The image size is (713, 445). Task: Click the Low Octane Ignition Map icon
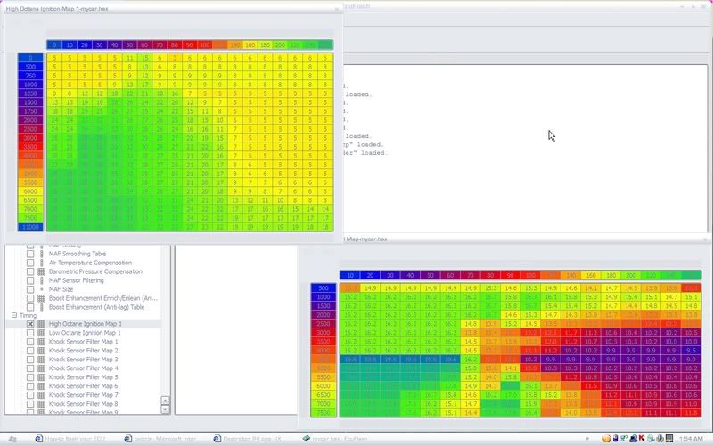(42, 333)
